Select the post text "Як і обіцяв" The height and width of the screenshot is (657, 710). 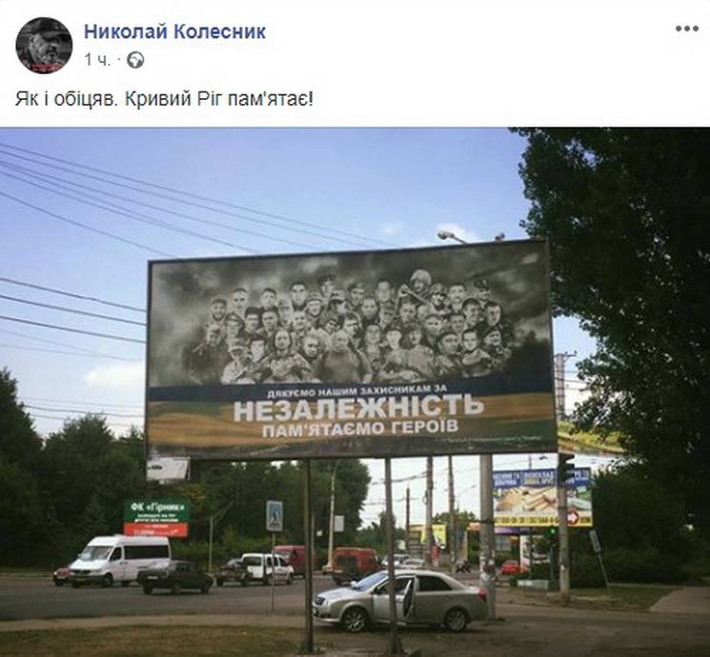66,99
